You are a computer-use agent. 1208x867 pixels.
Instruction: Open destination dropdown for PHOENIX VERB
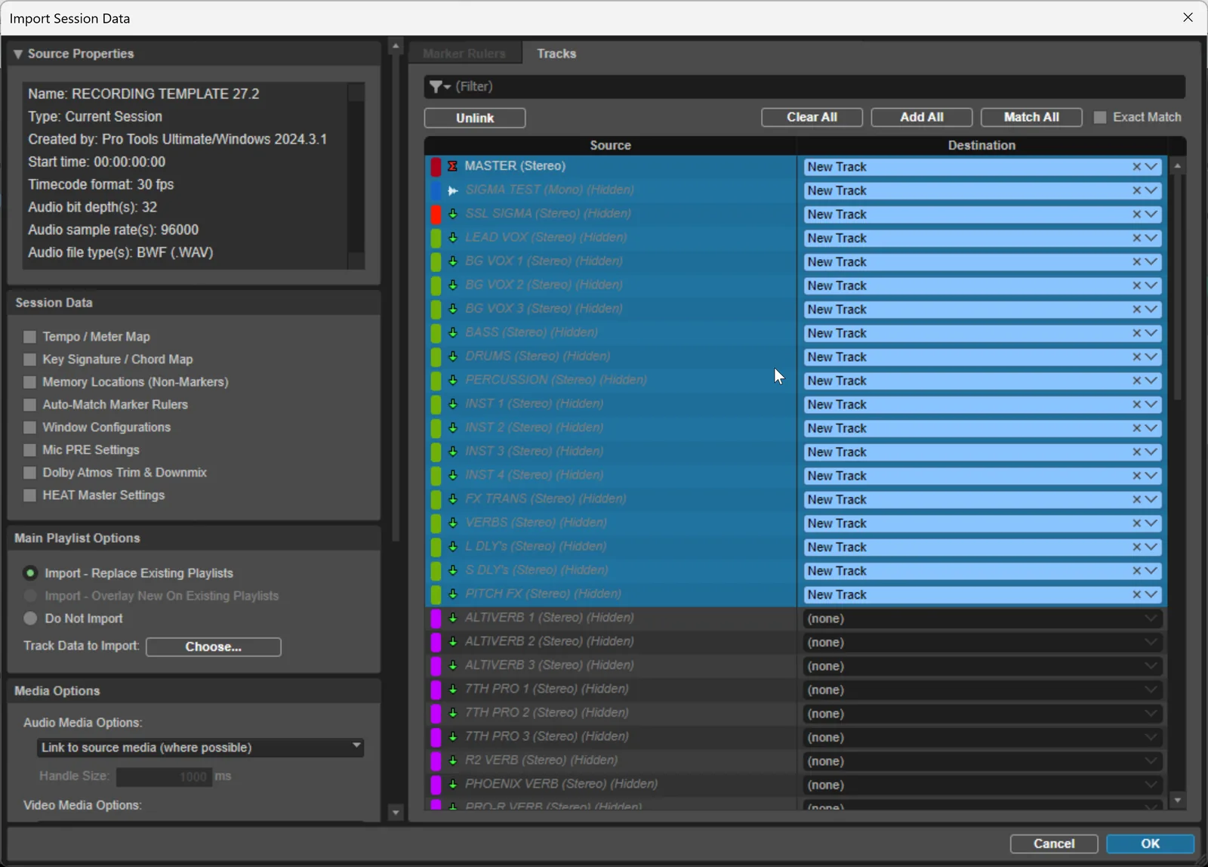pyautogui.click(x=1151, y=785)
